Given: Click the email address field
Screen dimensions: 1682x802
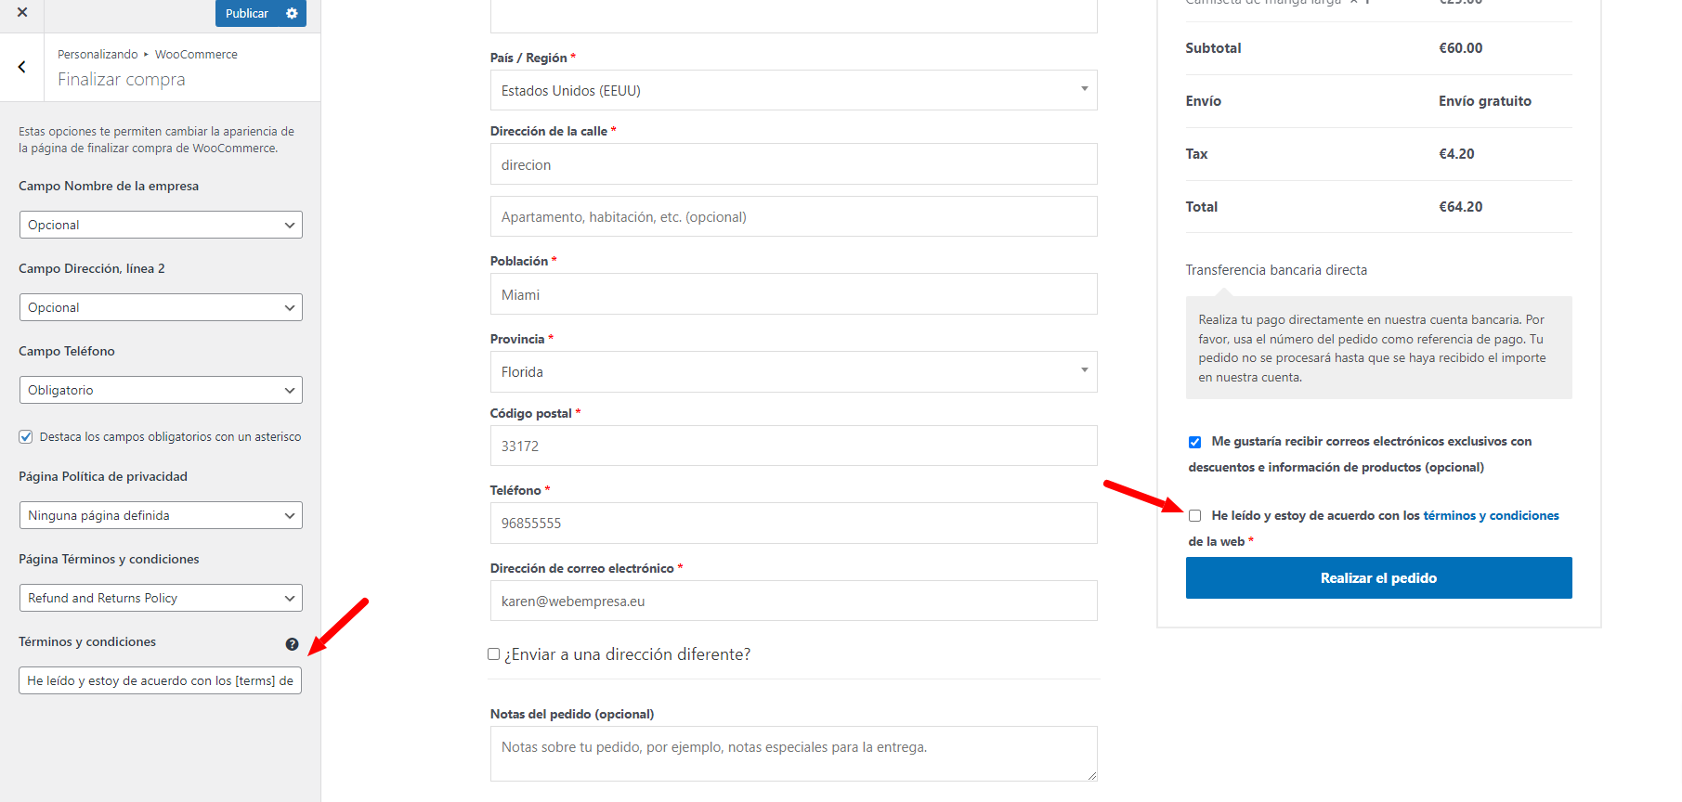Looking at the screenshot, I should [793, 601].
